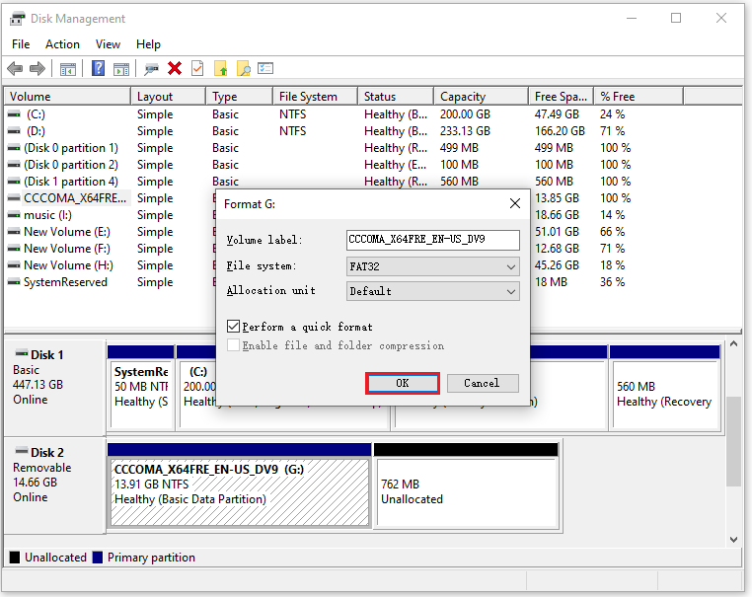Sort by the Capacity column header
The height and width of the screenshot is (597, 752).
pyautogui.click(x=481, y=97)
